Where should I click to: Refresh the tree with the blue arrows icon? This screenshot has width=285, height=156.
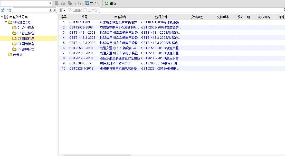tap(3, 10)
